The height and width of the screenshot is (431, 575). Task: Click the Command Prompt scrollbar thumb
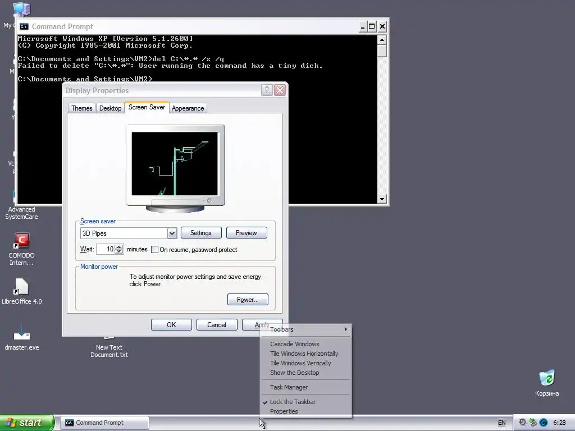(382, 51)
